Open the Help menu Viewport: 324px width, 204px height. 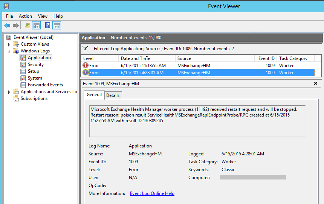point(58,16)
